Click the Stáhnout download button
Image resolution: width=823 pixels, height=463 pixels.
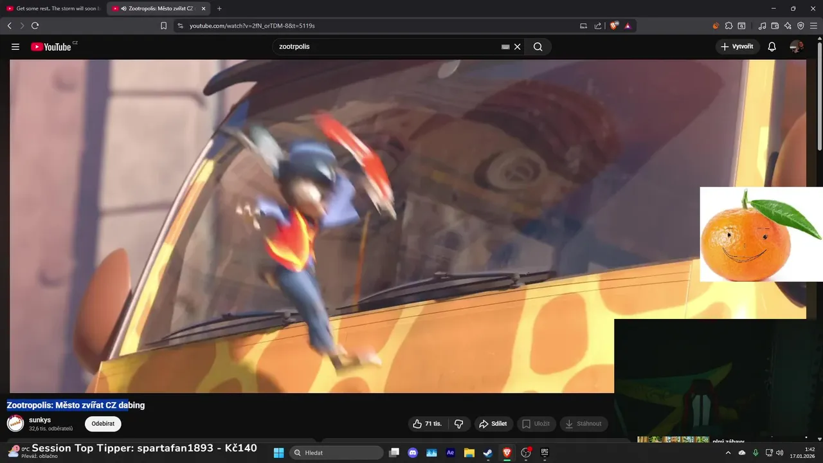click(x=584, y=424)
